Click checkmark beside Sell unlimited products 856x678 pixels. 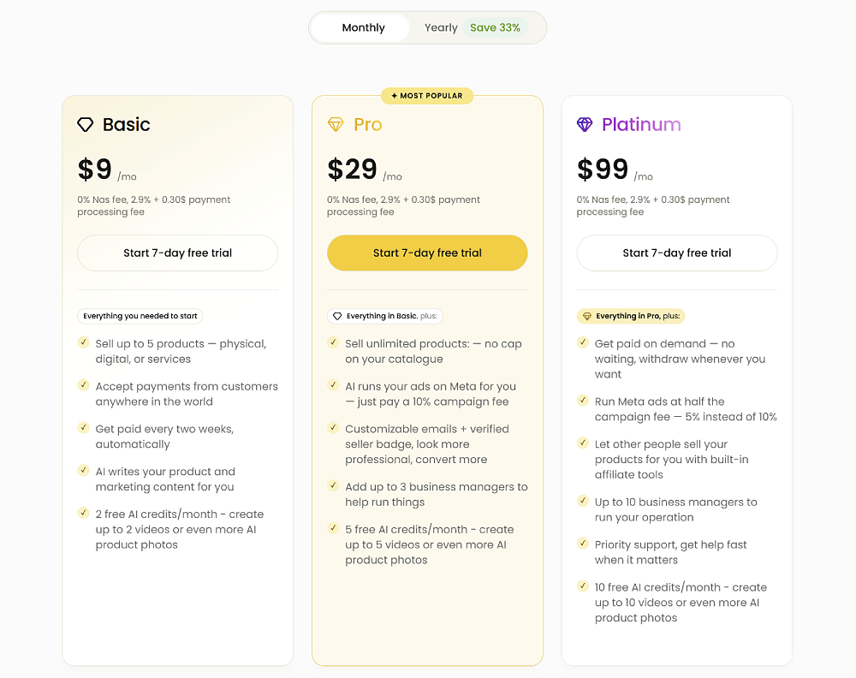pyautogui.click(x=333, y=342)
